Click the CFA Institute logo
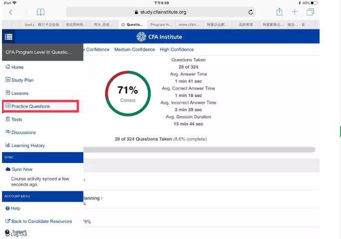 (159, 37)
